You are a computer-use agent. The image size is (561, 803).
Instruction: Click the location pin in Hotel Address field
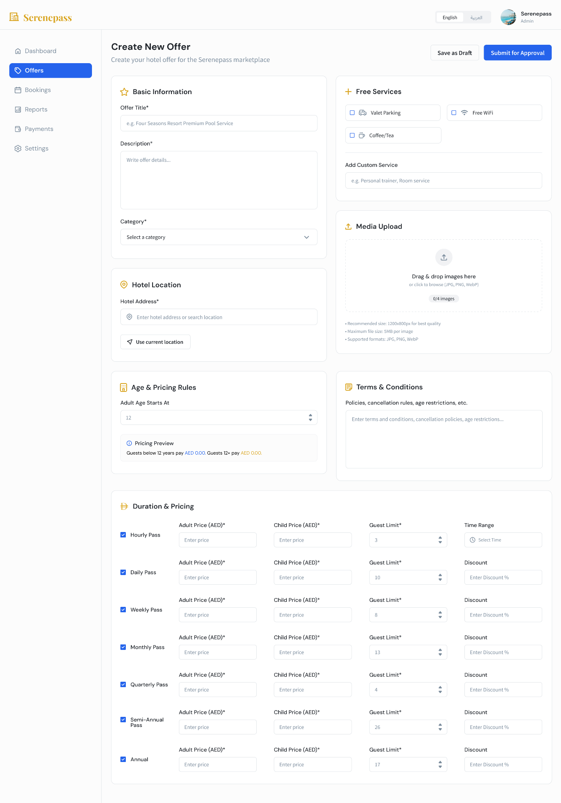coord(129,317)
